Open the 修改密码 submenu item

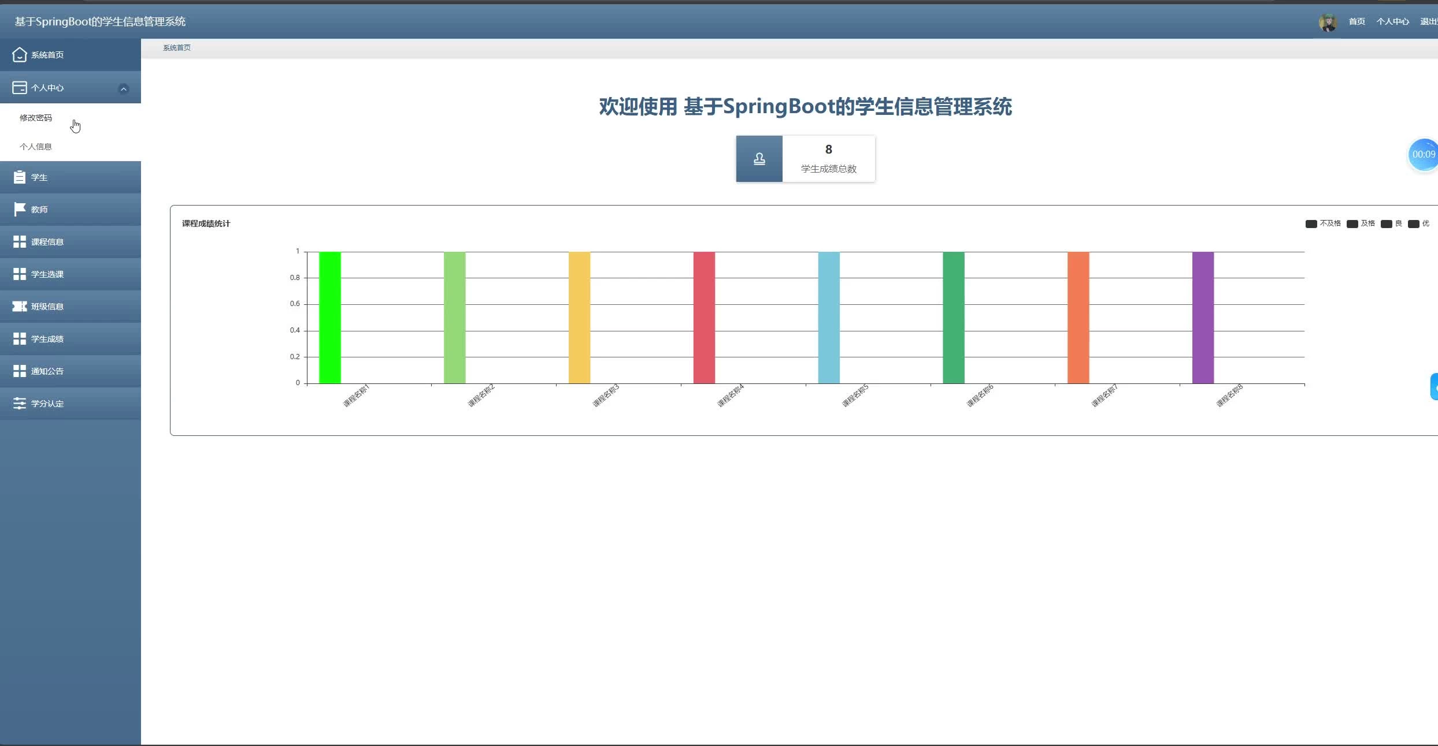pyautogui.click(x=36, y=118)
